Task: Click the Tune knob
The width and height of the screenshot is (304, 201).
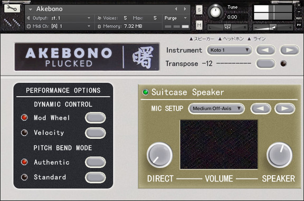Action: point(215,12)
